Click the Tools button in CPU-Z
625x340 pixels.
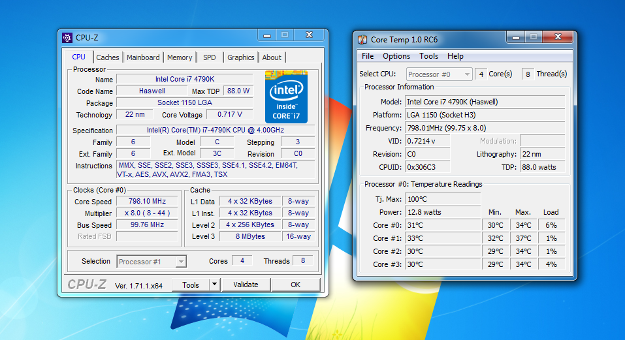point(191,285)
